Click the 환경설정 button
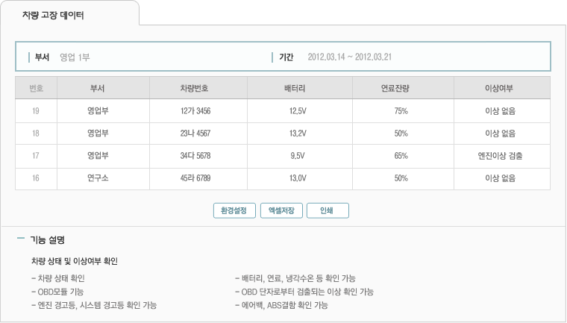 (x=234, y=210)
